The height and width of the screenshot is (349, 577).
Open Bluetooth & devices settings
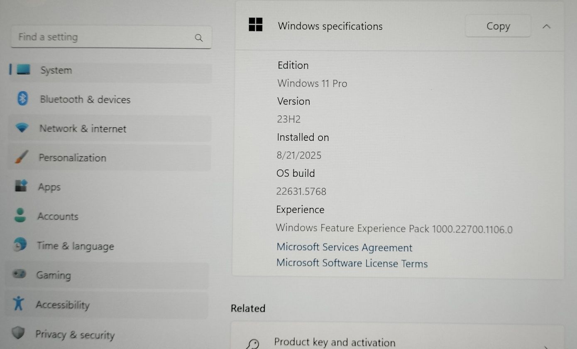pos(110,99)
